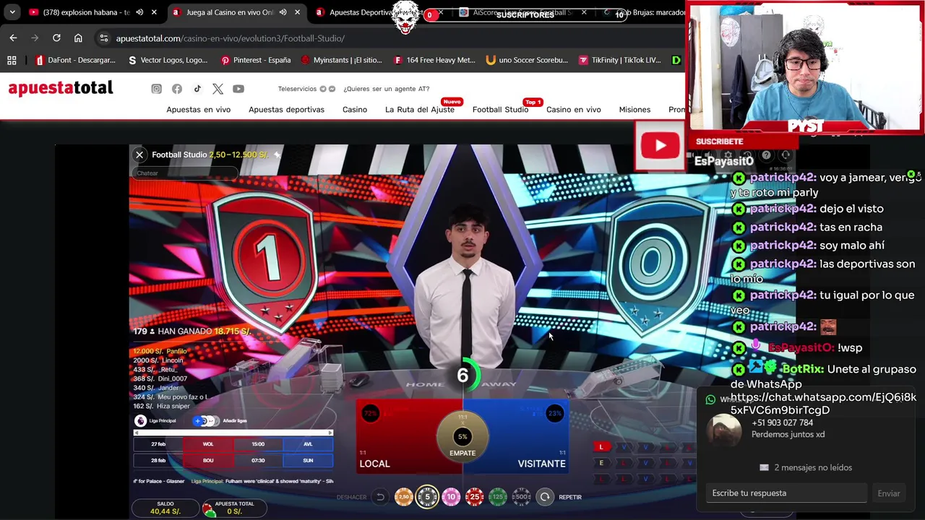Select the green 125 betting chip
The image size is (925, 520).
[x=498, y=497]
